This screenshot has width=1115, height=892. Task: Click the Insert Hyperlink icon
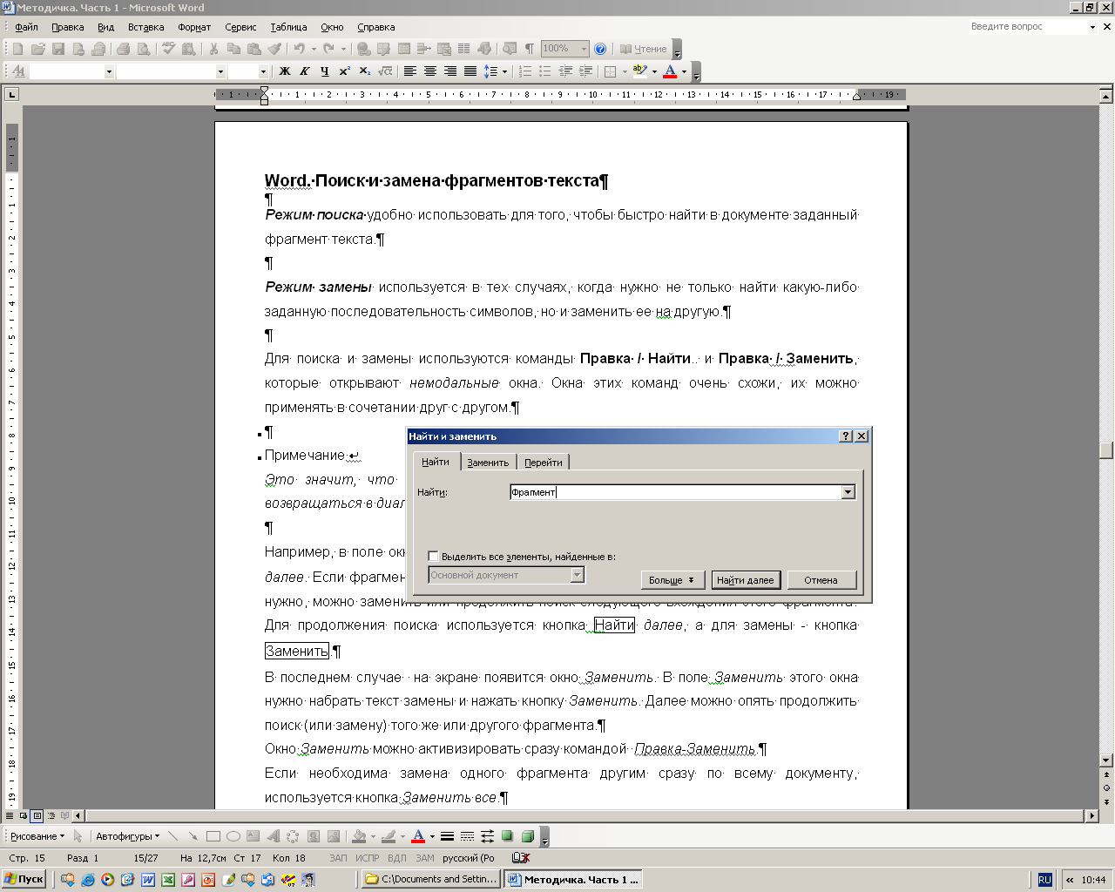coord(363,49)
